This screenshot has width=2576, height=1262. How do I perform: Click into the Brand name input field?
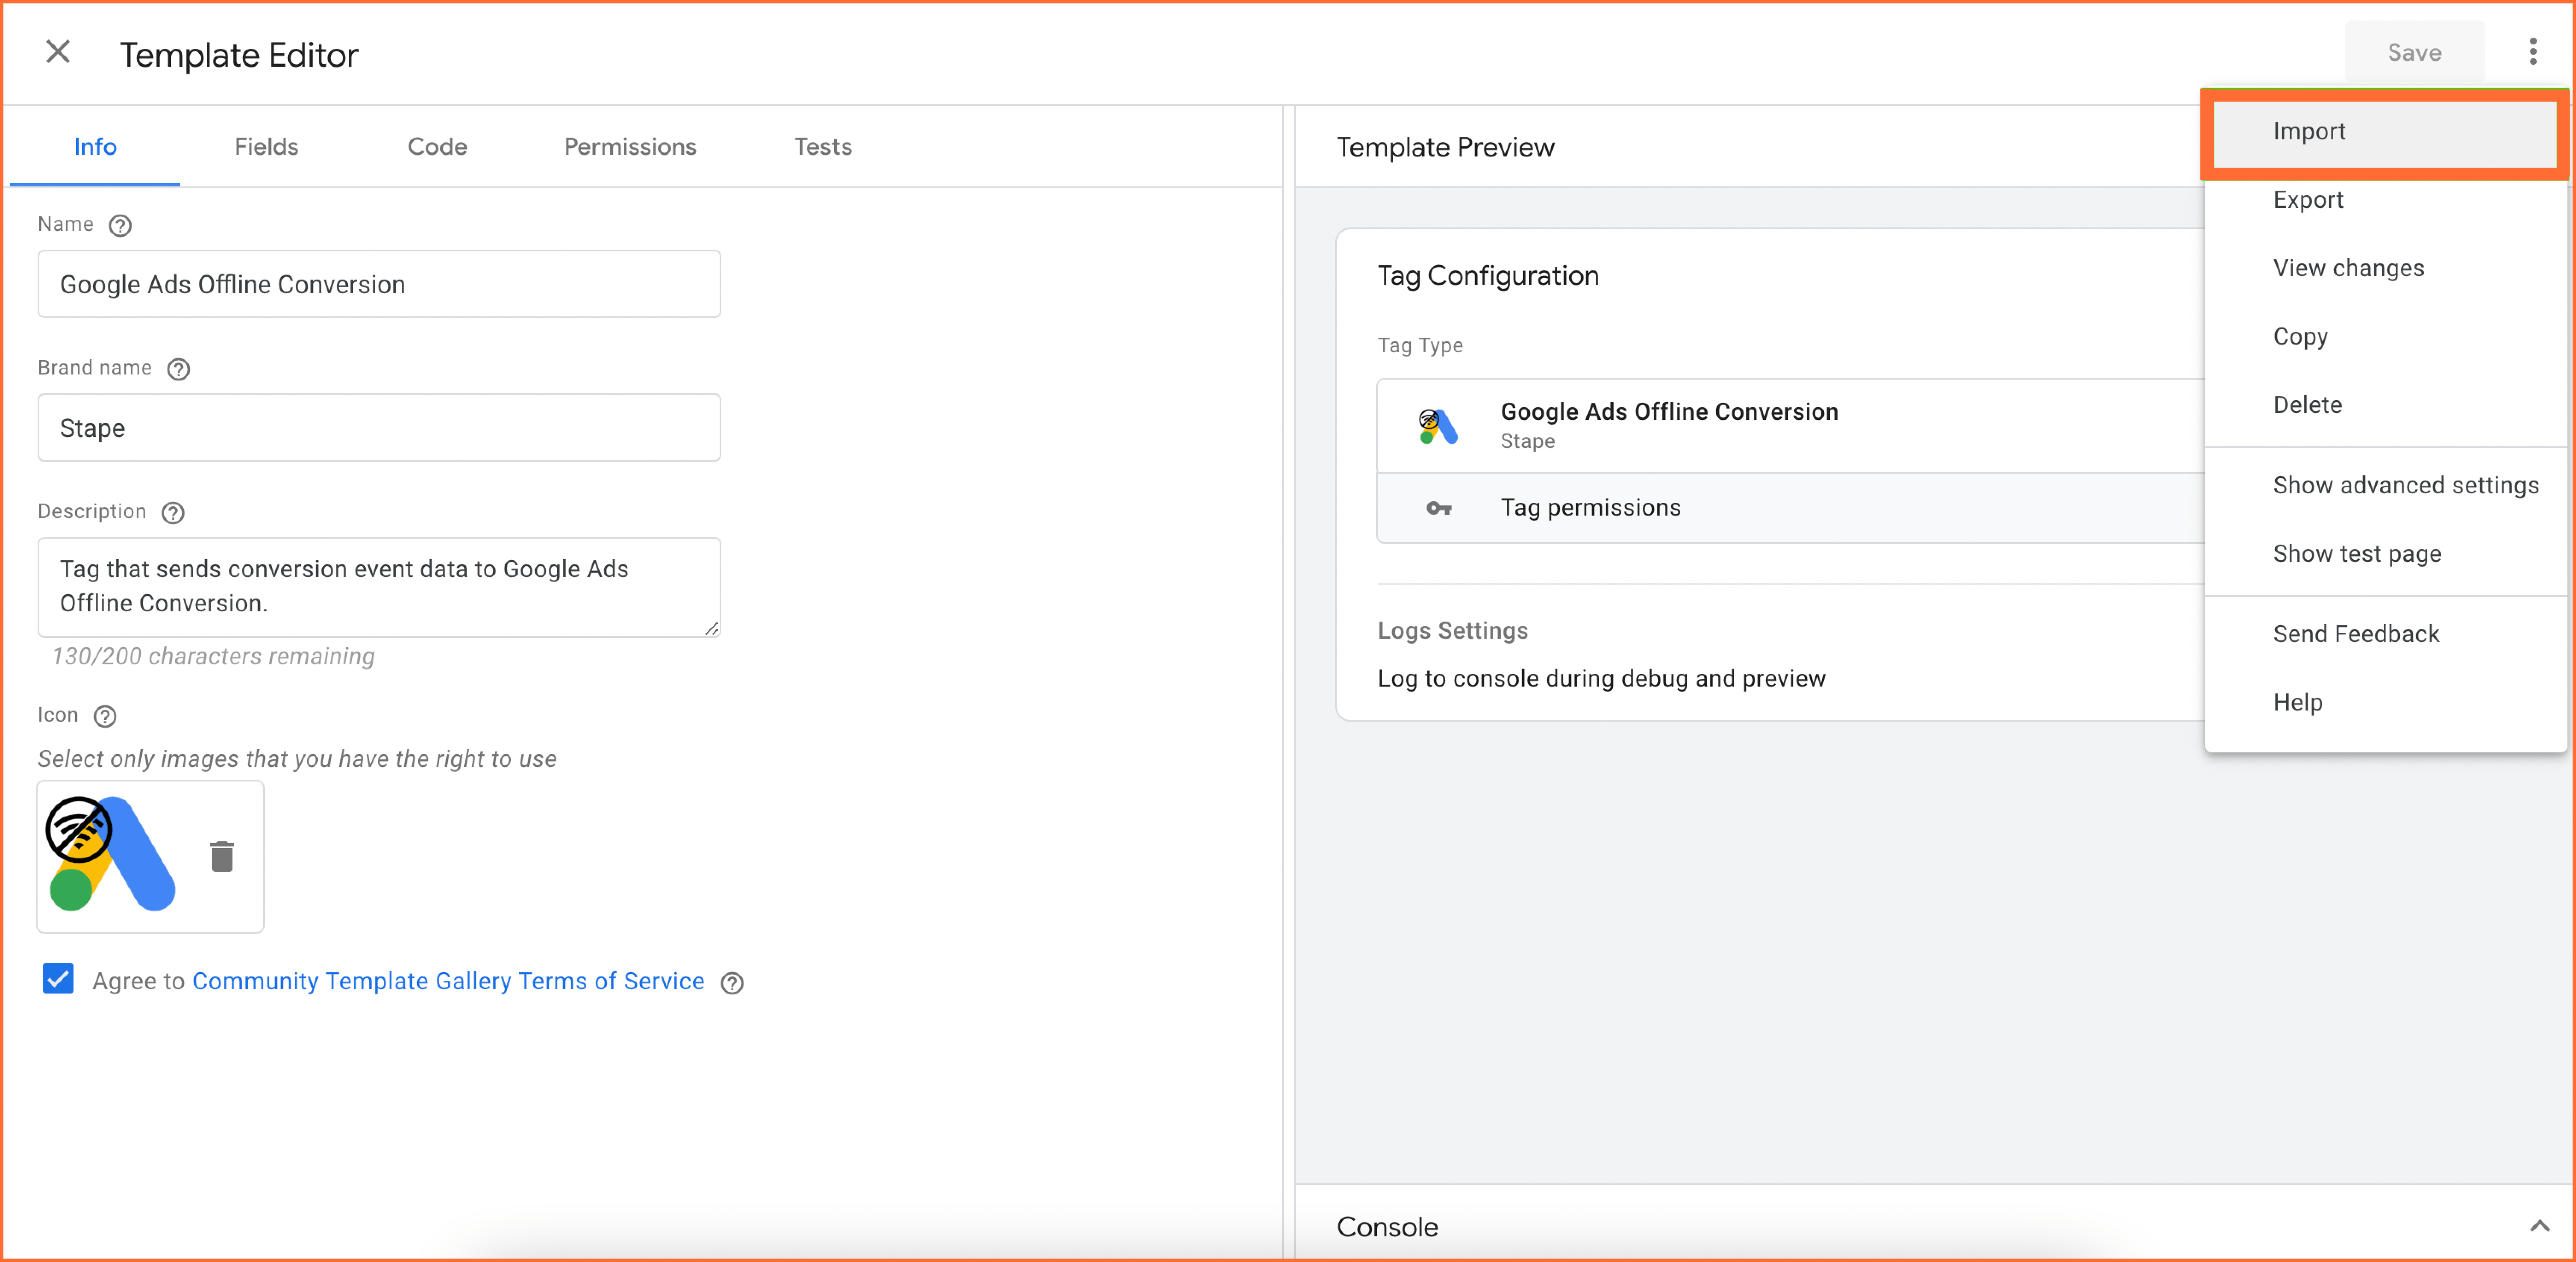pos(379,428)
